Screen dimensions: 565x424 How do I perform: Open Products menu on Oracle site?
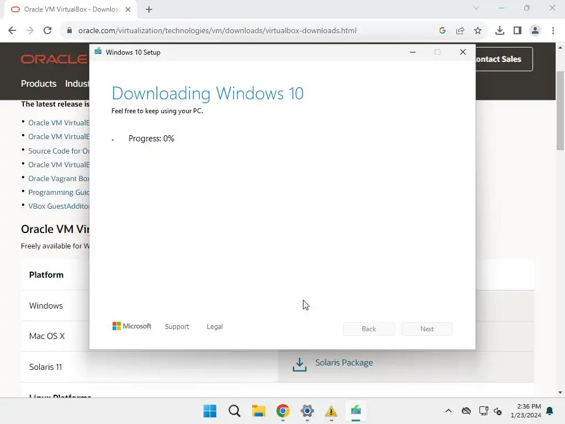[39, 84]
